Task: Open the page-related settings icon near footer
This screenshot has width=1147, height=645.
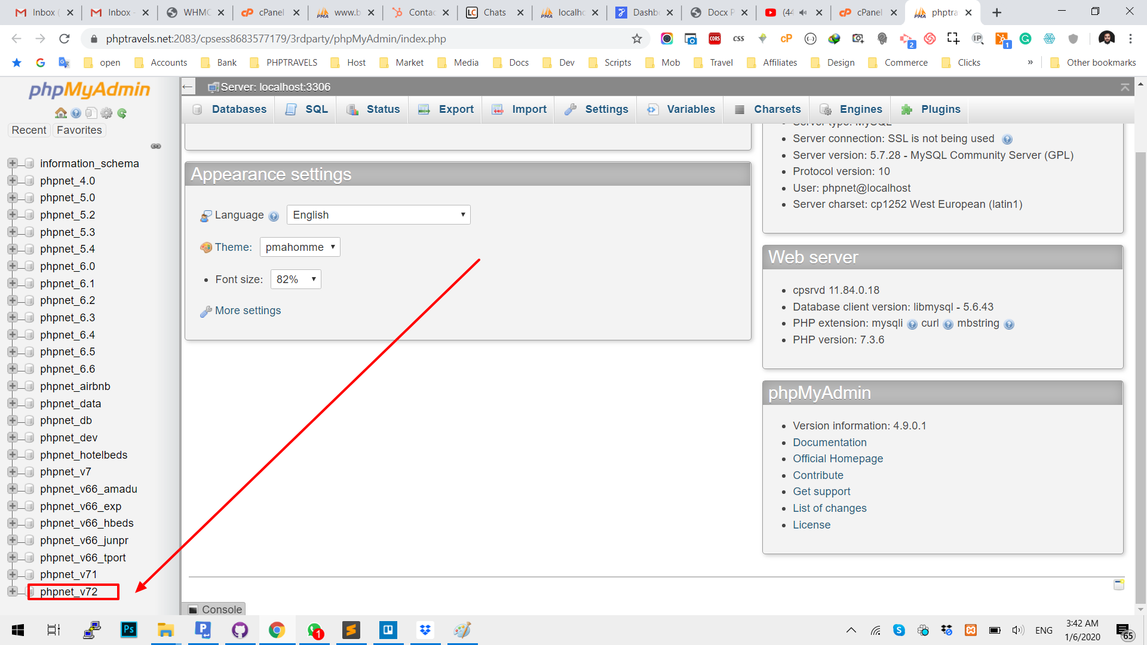Action: (1119, 585)
